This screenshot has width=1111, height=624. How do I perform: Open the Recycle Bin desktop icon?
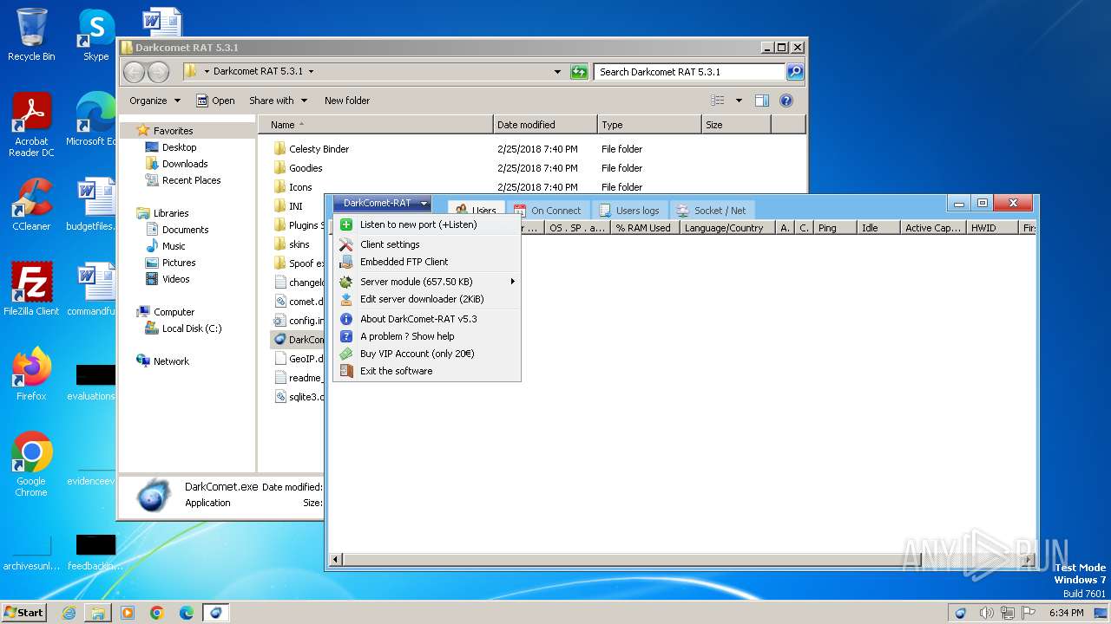tap(31, 35)
